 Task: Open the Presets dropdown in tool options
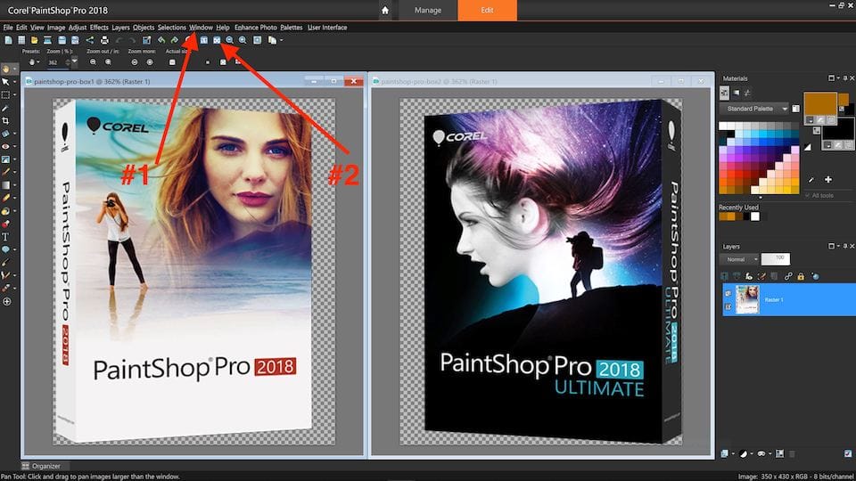(34, 62)
